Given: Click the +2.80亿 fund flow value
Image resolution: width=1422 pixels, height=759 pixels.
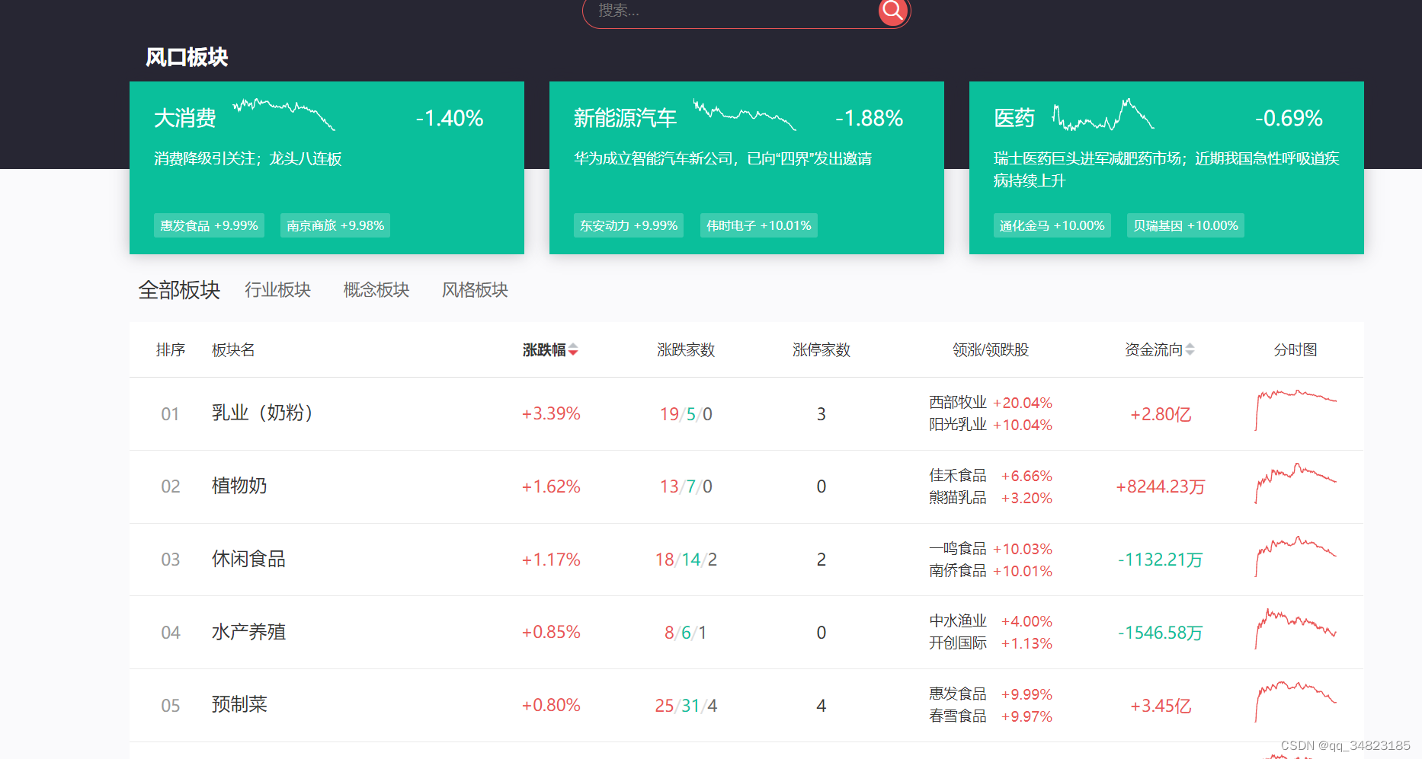Looking at the screenshot, I should coord(1161,414).
